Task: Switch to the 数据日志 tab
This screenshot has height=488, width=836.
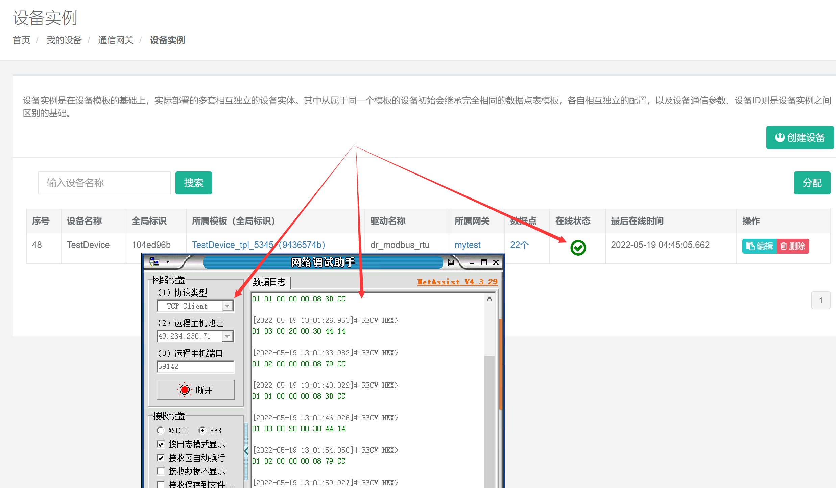Action: (269, 282)
